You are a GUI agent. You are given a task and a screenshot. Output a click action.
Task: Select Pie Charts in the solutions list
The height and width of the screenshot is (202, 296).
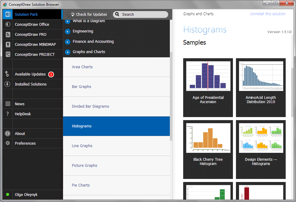point(81,185)
